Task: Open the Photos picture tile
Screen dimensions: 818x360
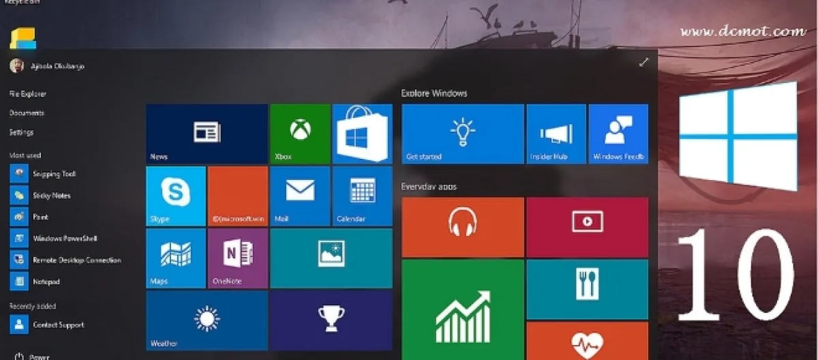Action: (331, 258)
